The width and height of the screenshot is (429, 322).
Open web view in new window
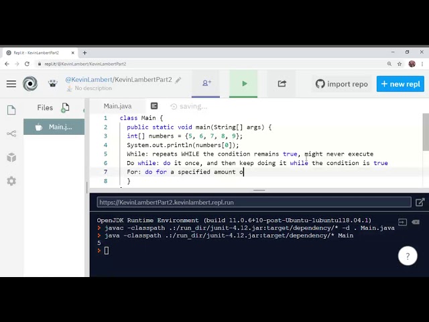(x=420, y=203)
